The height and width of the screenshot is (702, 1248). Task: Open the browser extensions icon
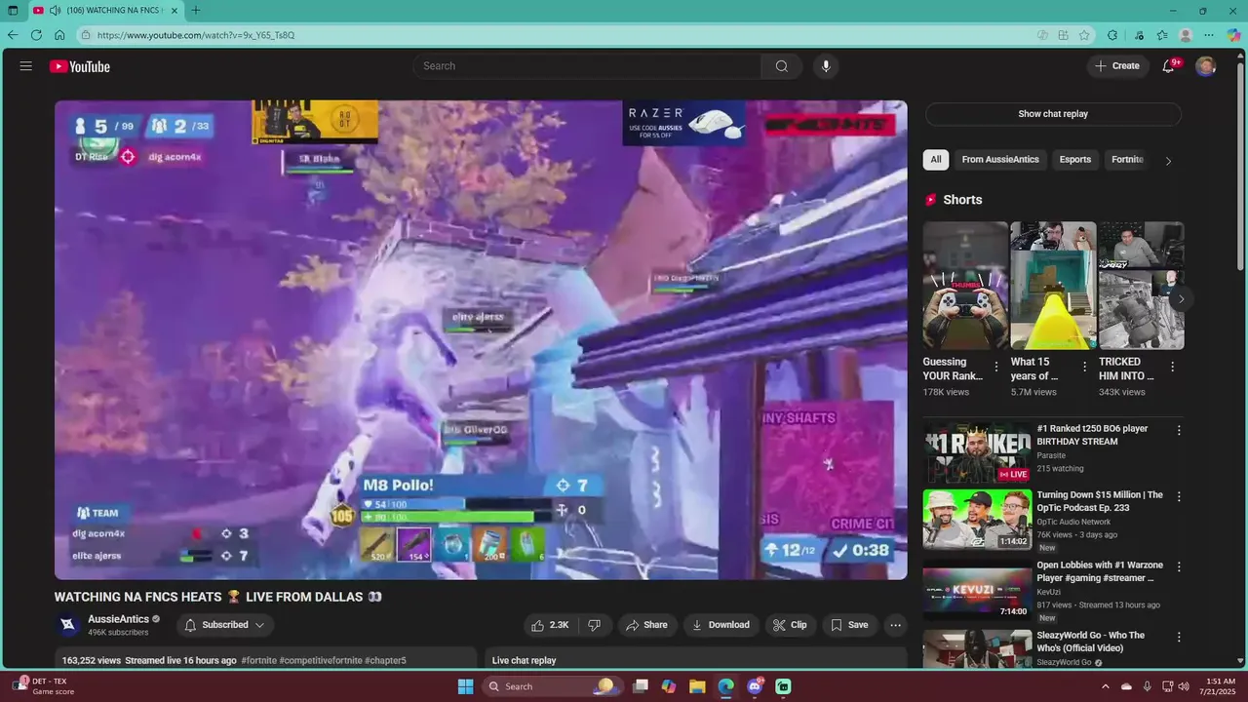1112,35
